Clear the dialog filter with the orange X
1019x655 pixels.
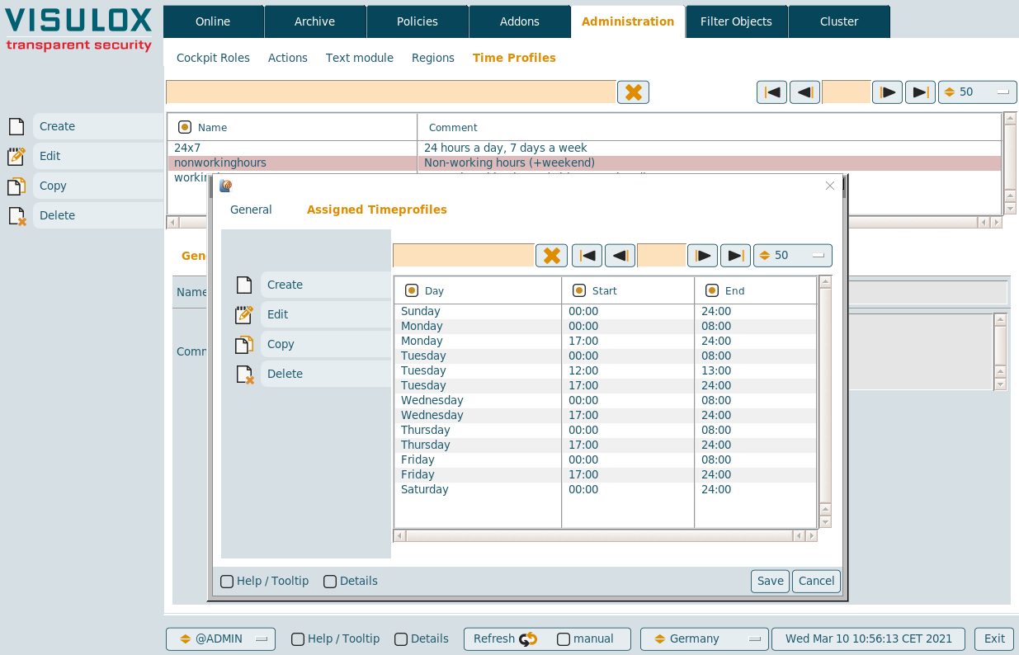coord(551,256)
